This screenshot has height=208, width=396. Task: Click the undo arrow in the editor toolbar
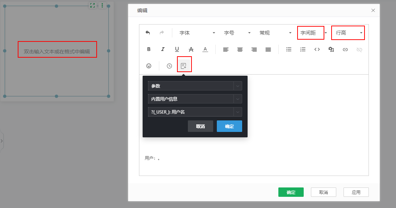click(x=148, y=32)
